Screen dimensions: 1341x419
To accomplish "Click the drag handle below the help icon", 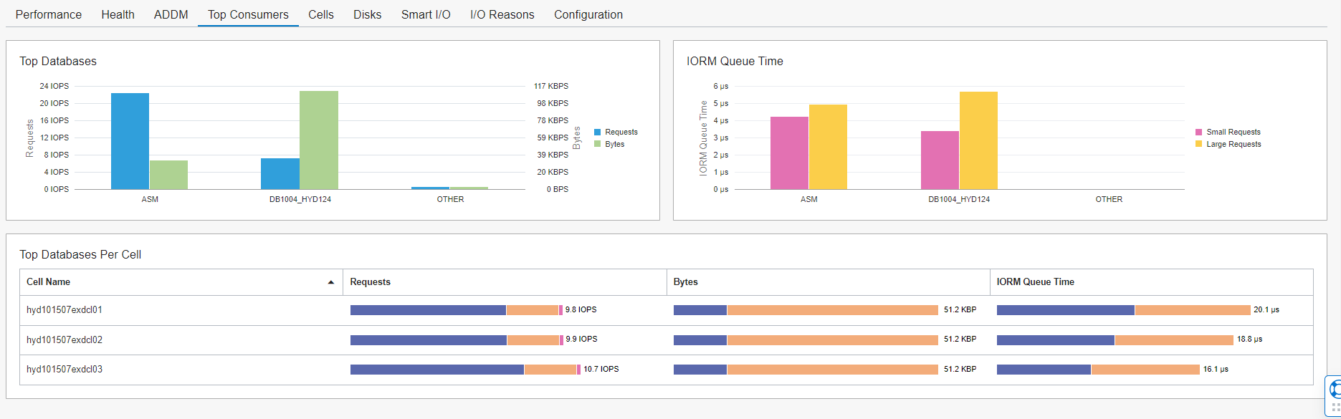I will coord(1335,408).
